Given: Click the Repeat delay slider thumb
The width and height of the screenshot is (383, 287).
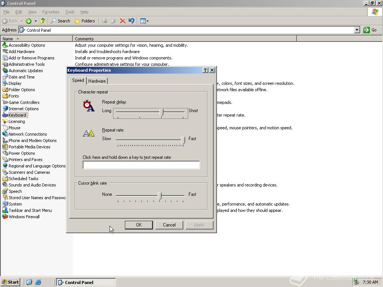Looking at the screenshot, I should (x=161, y=113).
